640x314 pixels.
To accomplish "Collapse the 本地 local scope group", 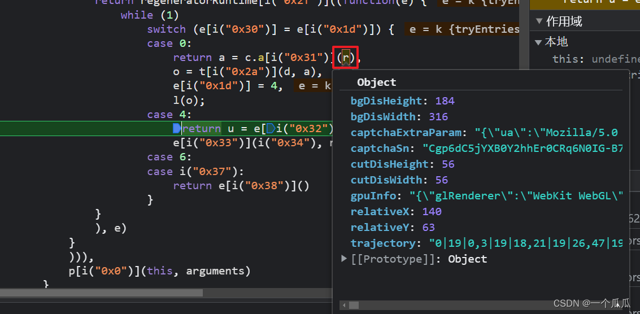I will 539,42.
